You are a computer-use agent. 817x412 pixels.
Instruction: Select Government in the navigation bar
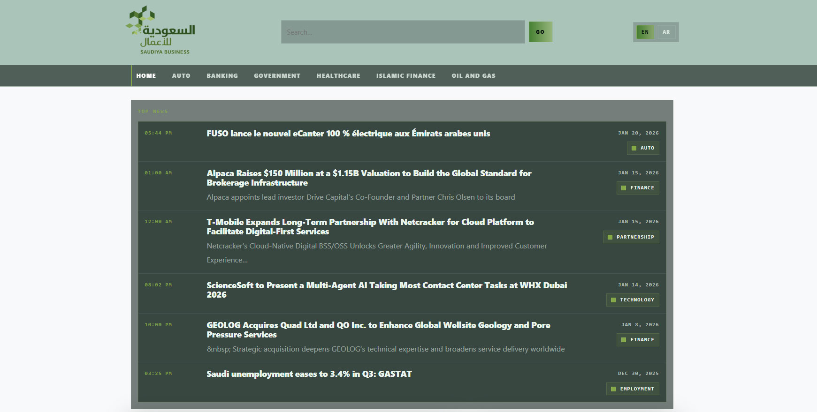tap(277, 76)
